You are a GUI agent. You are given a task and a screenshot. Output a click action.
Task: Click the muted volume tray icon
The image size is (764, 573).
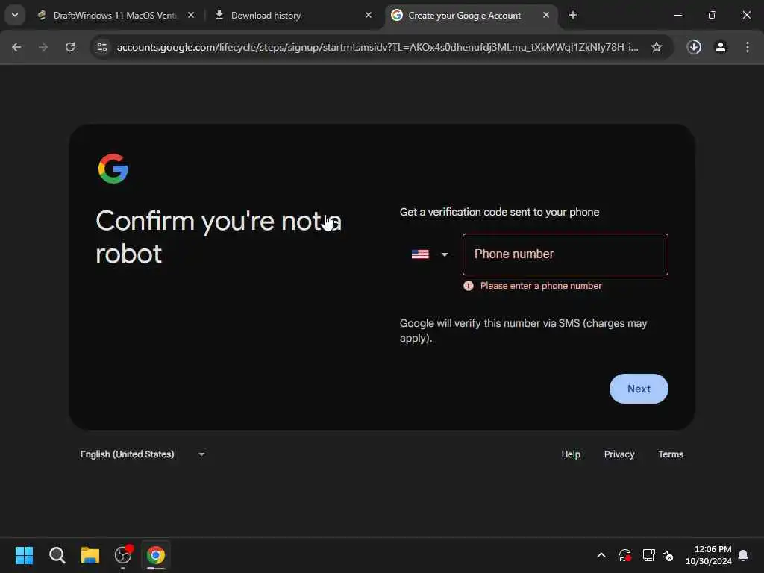[x=668, y=555]
